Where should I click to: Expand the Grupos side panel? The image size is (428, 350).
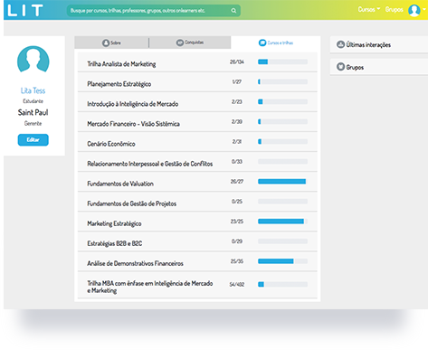[x=379, y=67]
